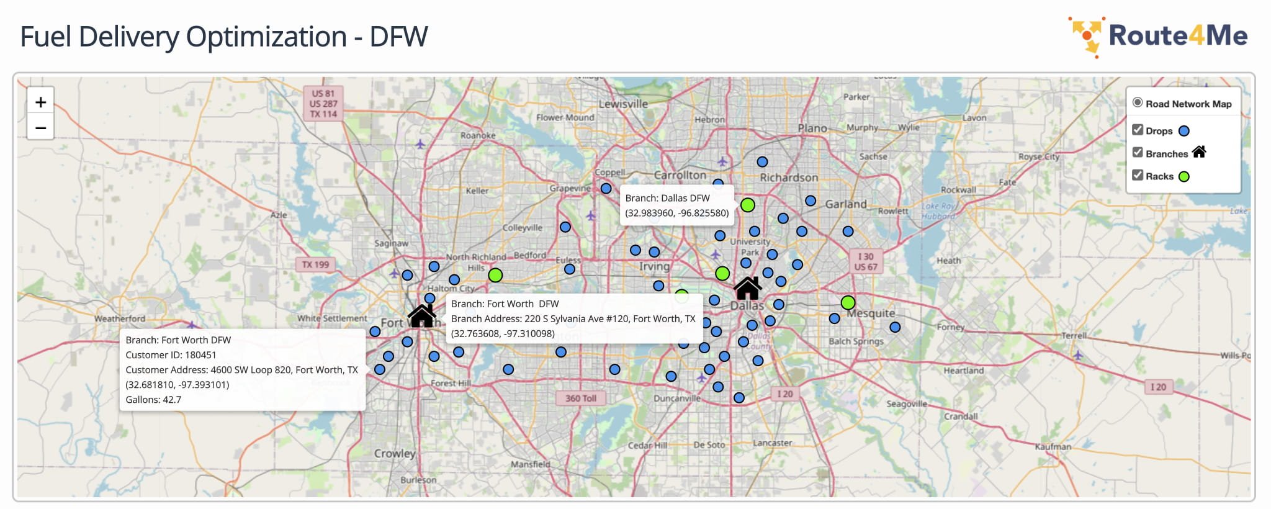Click the Dallas branch house marker
Image resolution: width=1271 pixels, height=509 pixels.
tap(748, 289)
